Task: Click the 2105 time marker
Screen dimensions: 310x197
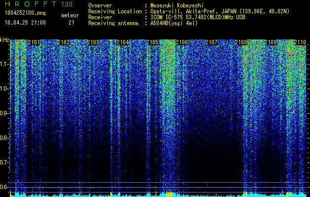Action: [x=152, y=42]
